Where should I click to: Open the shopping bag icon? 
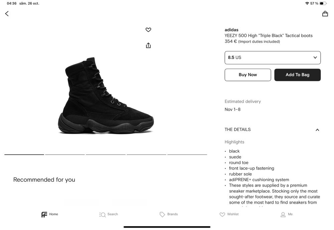pyautogui.click(x=325, y=14)
